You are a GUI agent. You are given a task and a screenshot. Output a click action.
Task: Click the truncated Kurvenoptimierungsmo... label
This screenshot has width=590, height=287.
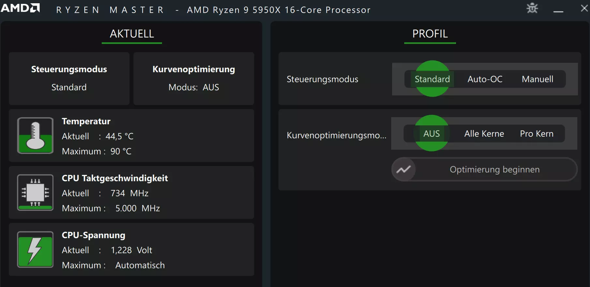pyautogui.click(x=336, y=135)
